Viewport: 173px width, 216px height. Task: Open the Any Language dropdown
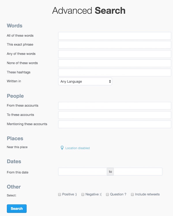[x=85, y=82]
